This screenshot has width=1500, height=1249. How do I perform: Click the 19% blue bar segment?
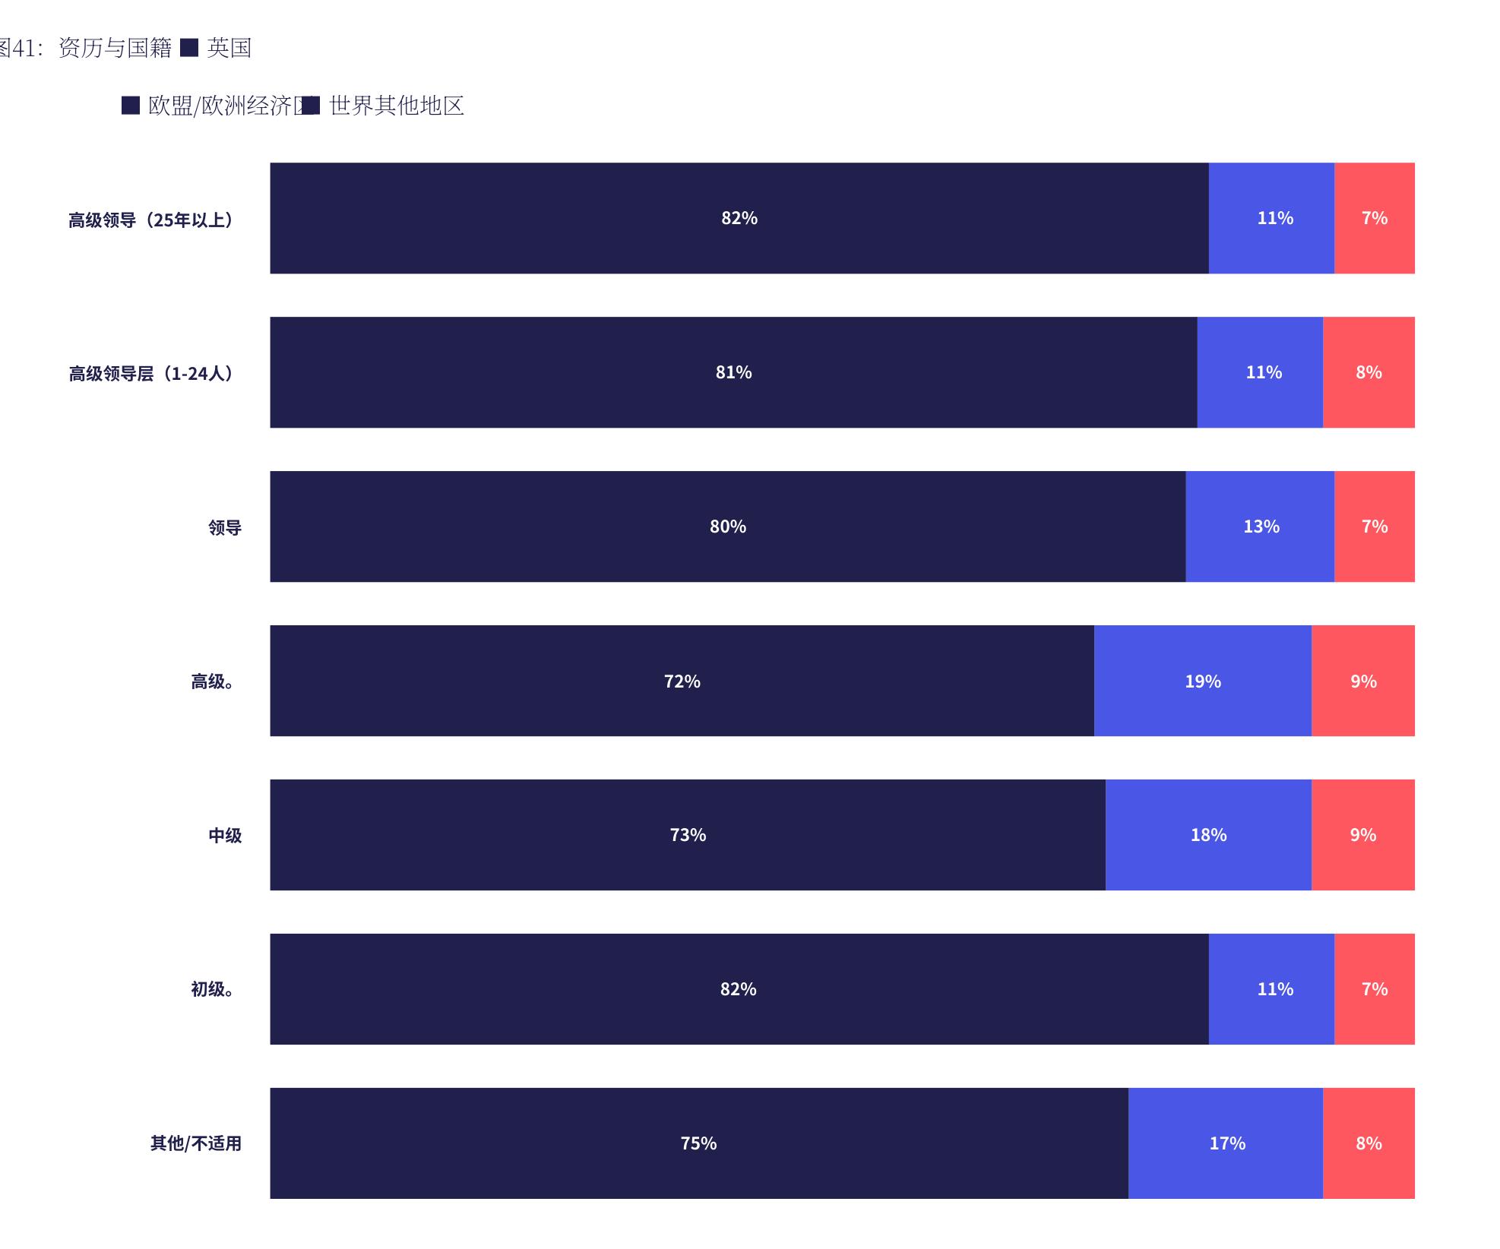1203,681
